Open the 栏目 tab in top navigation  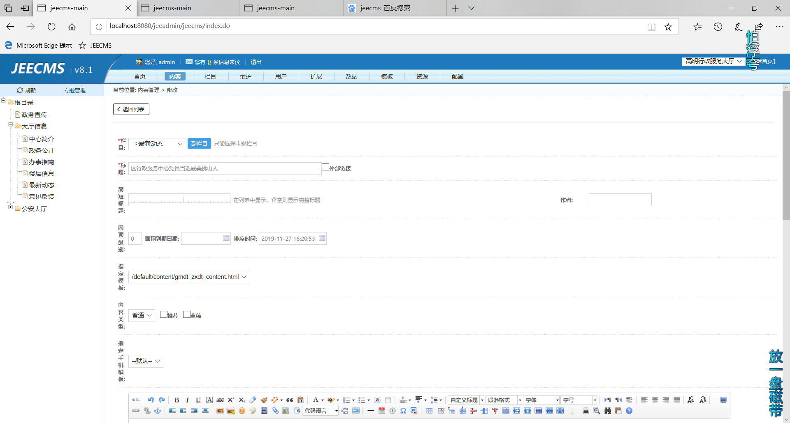pos(210,76)
